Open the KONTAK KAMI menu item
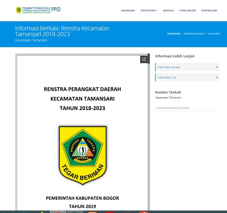 (209, 10)
